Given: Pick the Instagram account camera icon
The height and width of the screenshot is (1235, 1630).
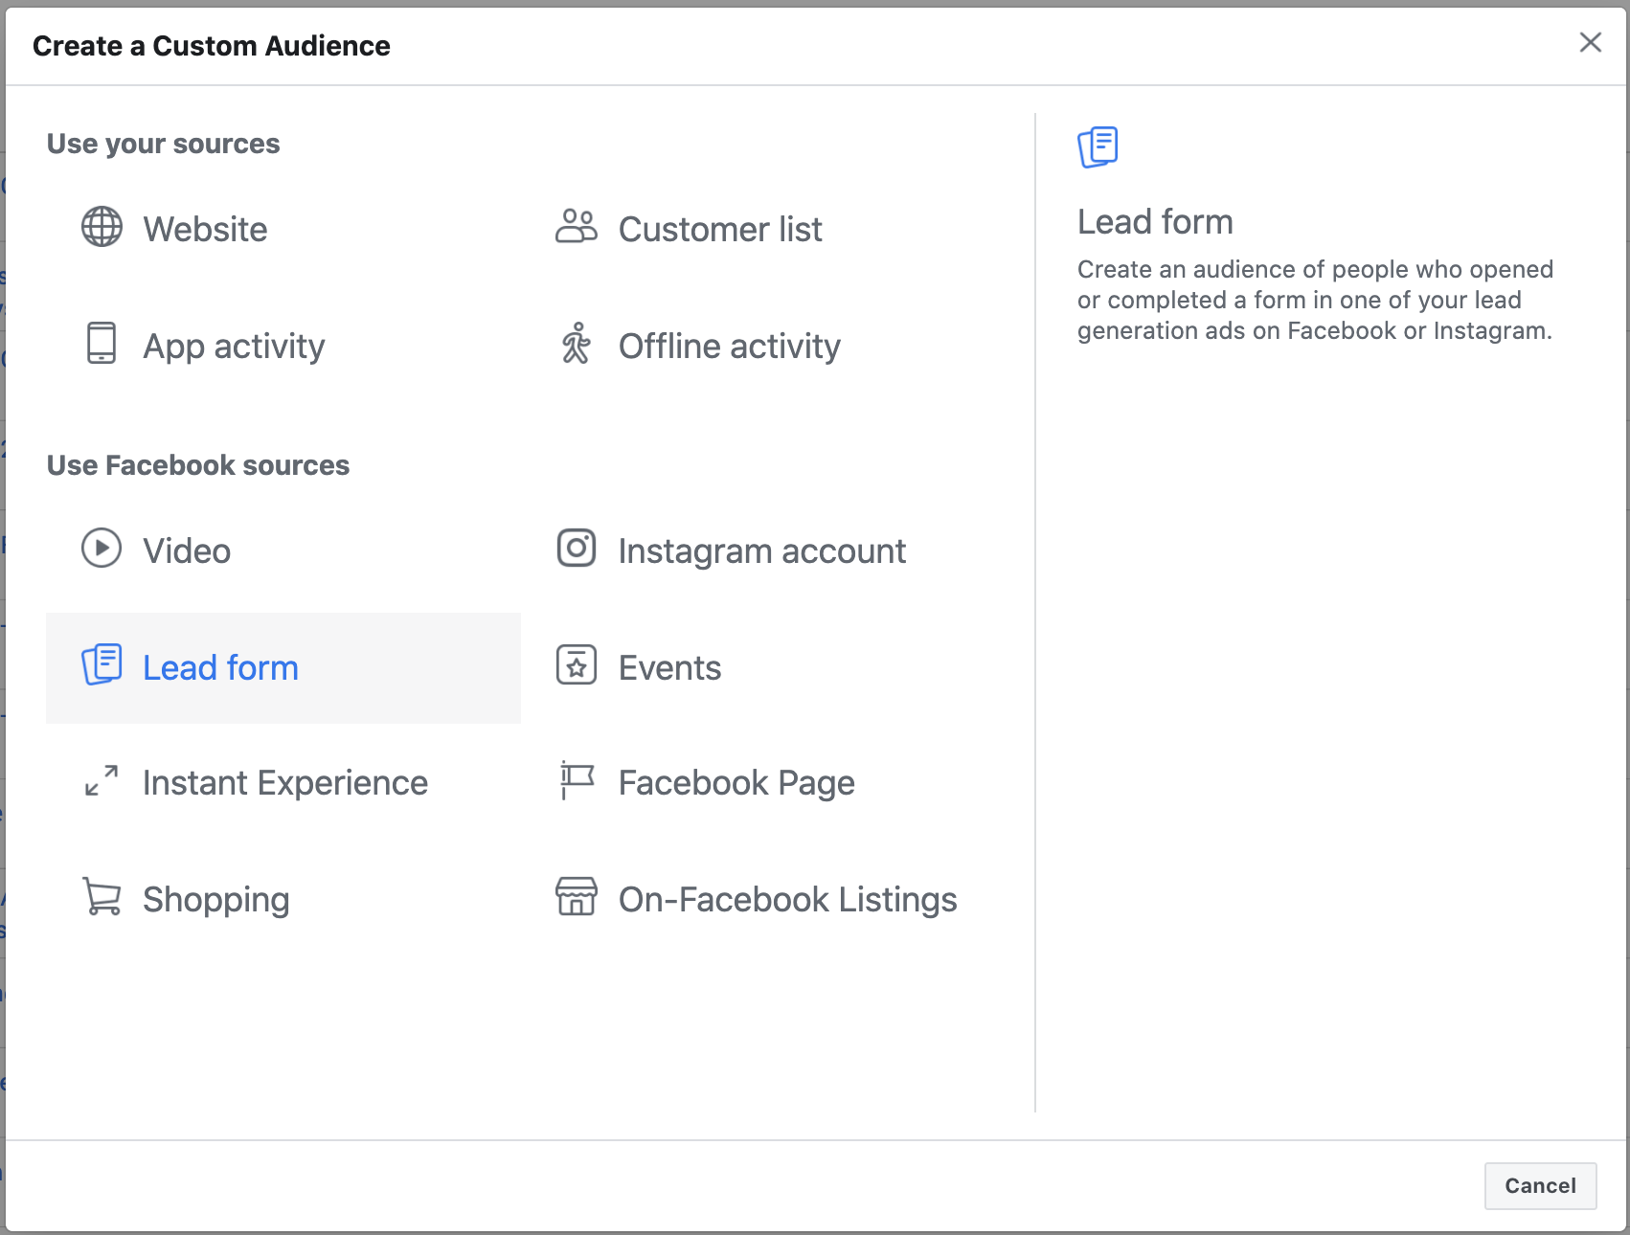Looking at the screenshot, I should [x=577, y=549].
